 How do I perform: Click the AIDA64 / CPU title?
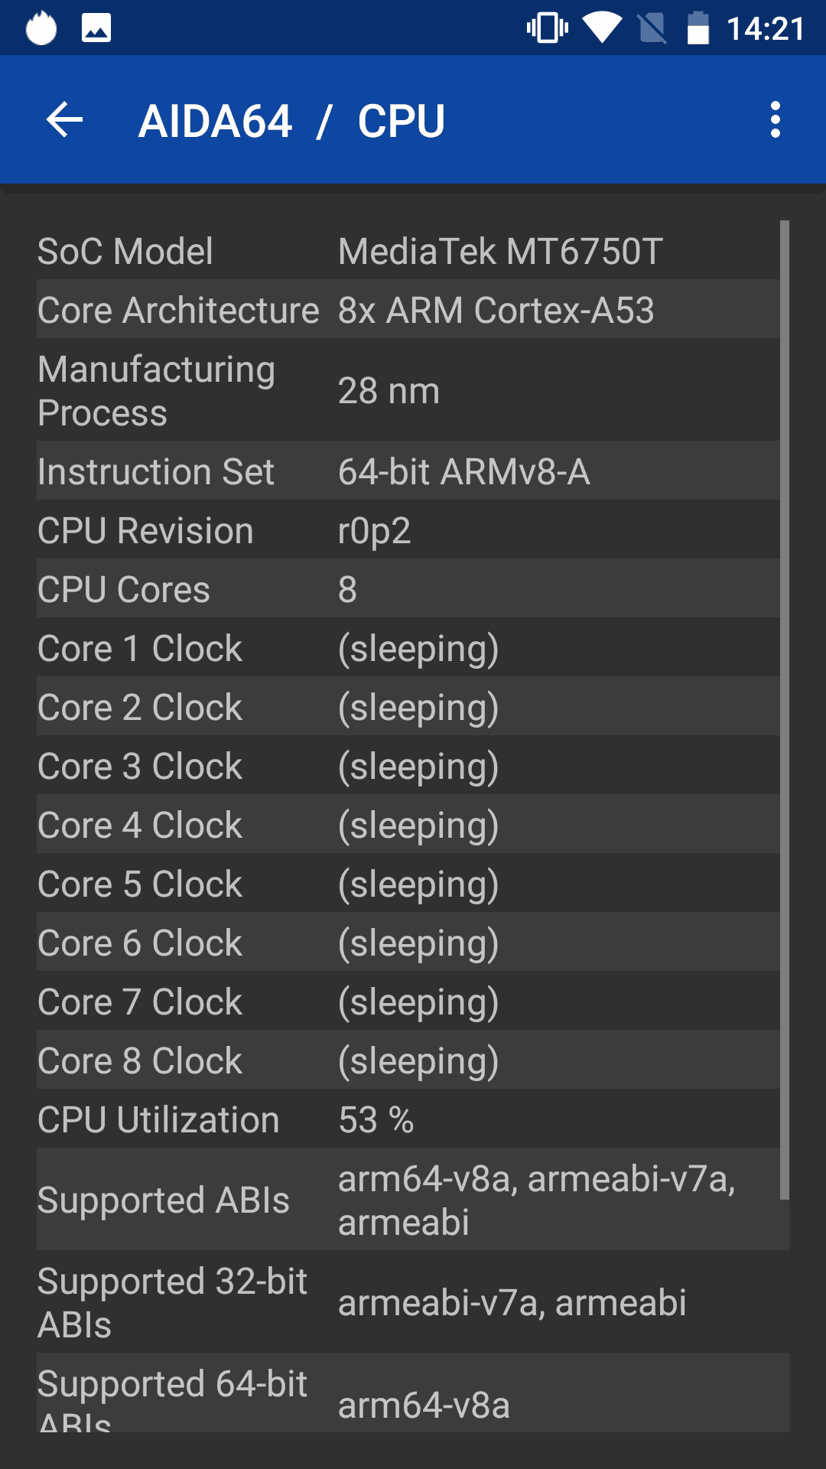point(291,121)
